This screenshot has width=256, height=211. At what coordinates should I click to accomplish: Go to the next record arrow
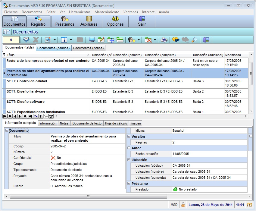(x=20, y=116)
